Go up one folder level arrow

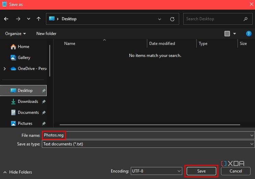[38, 19]
